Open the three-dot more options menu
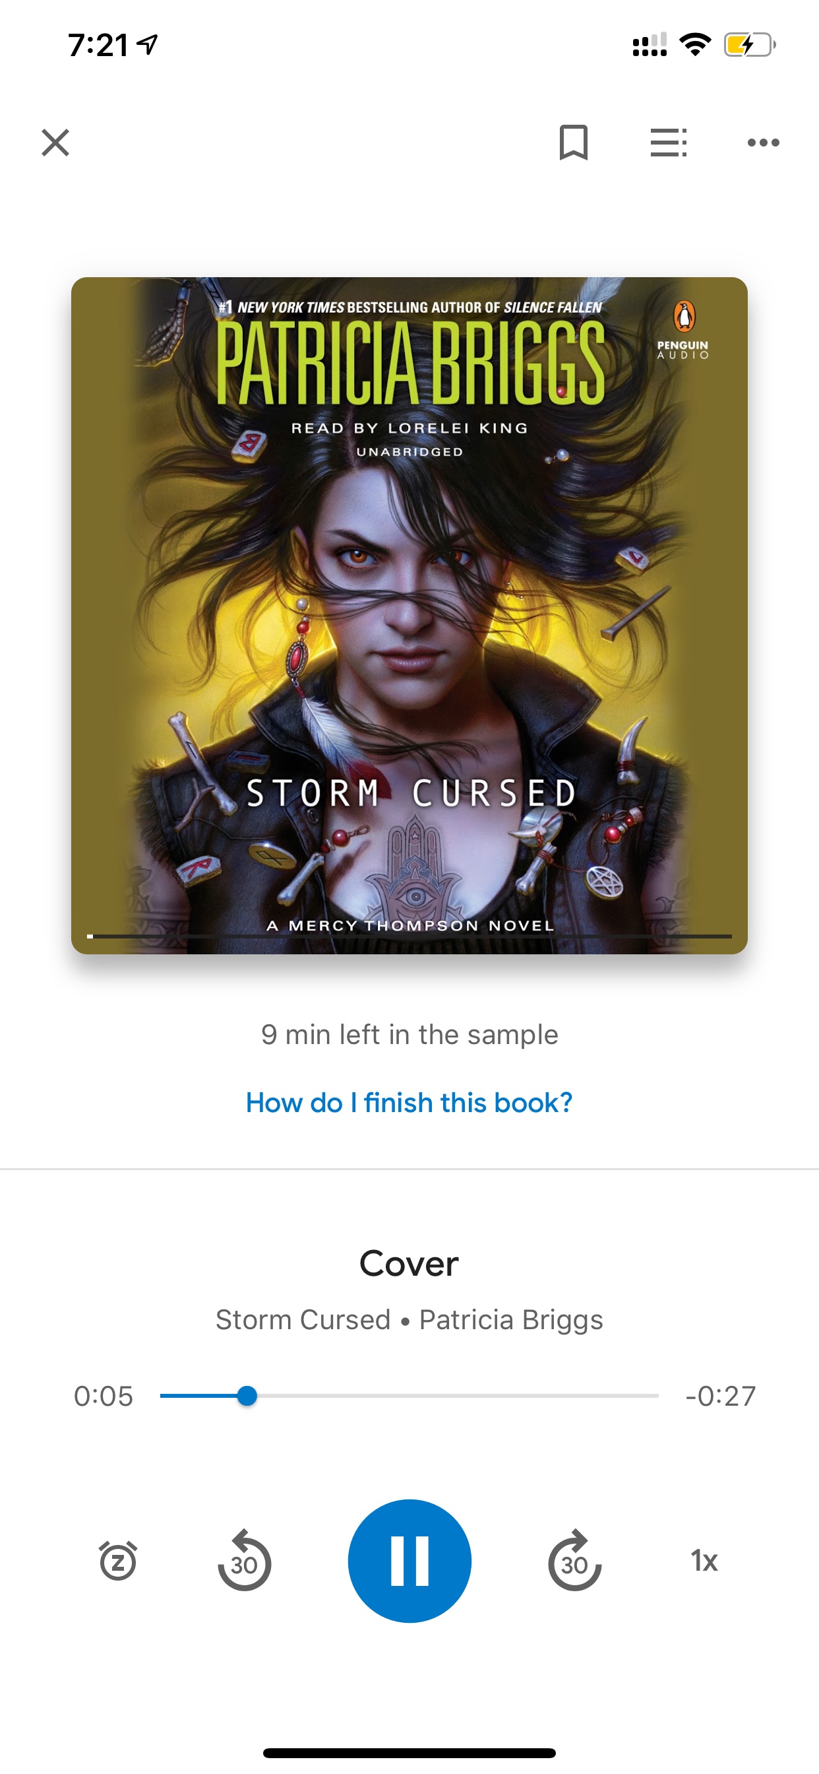Image resolution: width=819 pixels, height=1774 pixels. click(763, 143)
